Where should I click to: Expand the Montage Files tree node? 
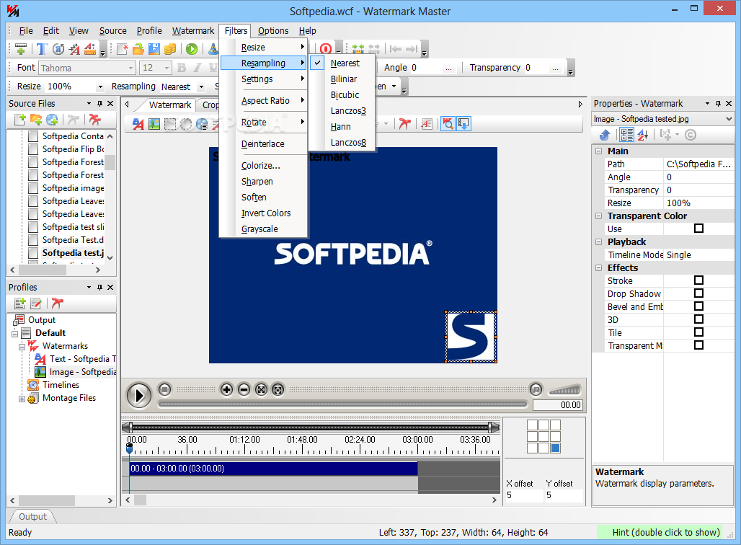coord(22,399)
